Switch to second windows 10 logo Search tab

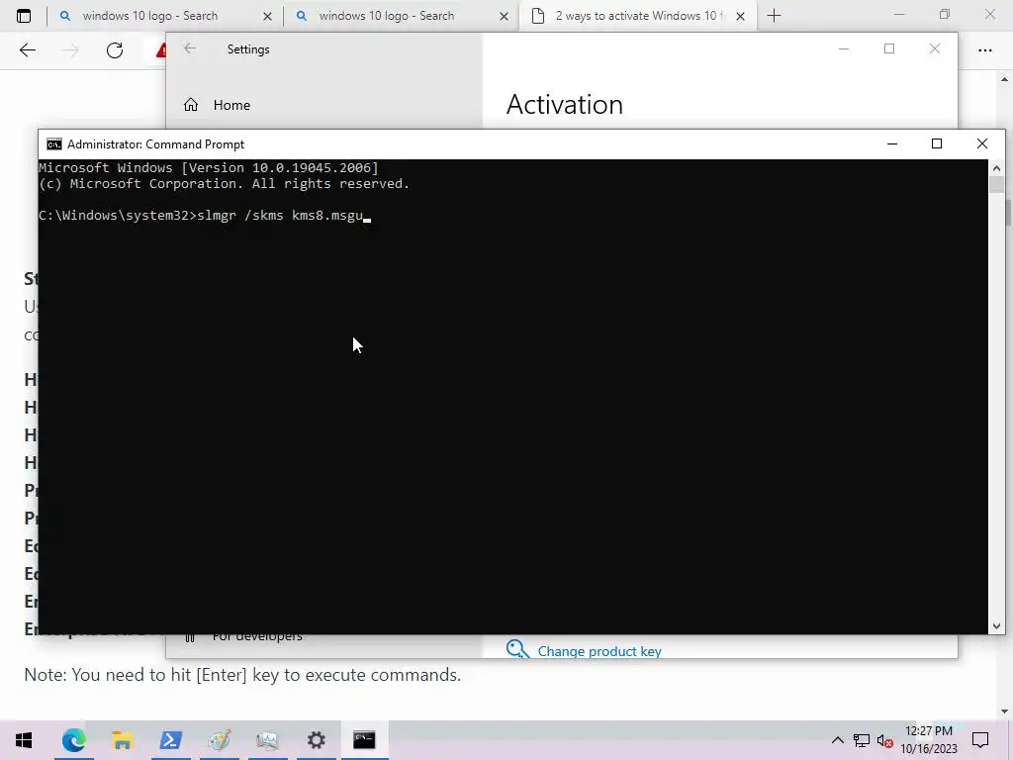tap(400, 16)
